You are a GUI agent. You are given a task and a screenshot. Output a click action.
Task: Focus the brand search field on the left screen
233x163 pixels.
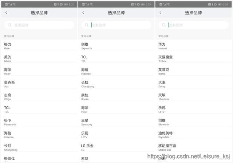[x=39, y=25]
